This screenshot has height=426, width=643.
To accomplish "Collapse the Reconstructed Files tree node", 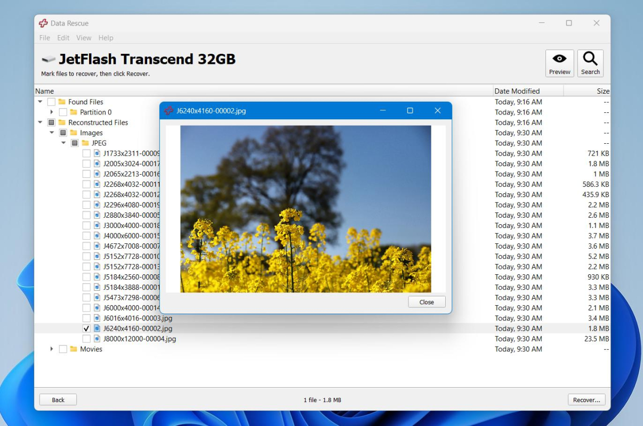I will click(x=40, y=122).
